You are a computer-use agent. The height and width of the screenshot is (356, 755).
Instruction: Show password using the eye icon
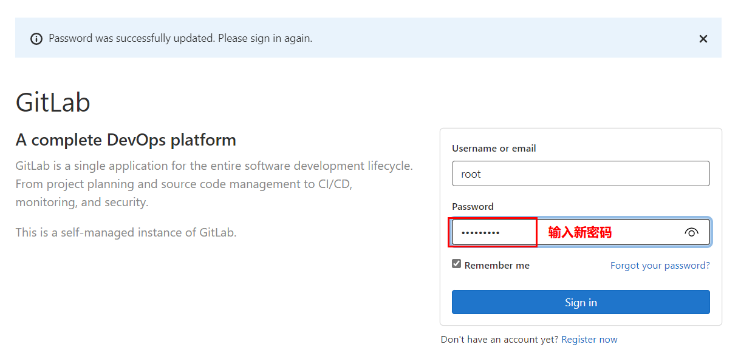pos(691,232)
